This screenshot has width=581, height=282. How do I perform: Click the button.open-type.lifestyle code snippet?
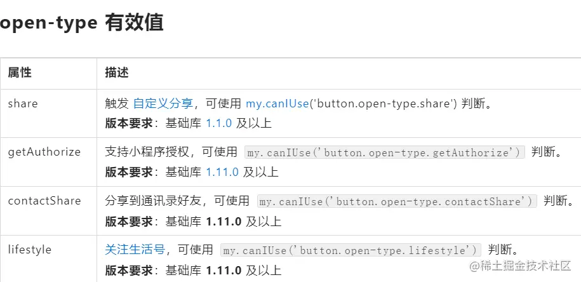pos(351,250)
